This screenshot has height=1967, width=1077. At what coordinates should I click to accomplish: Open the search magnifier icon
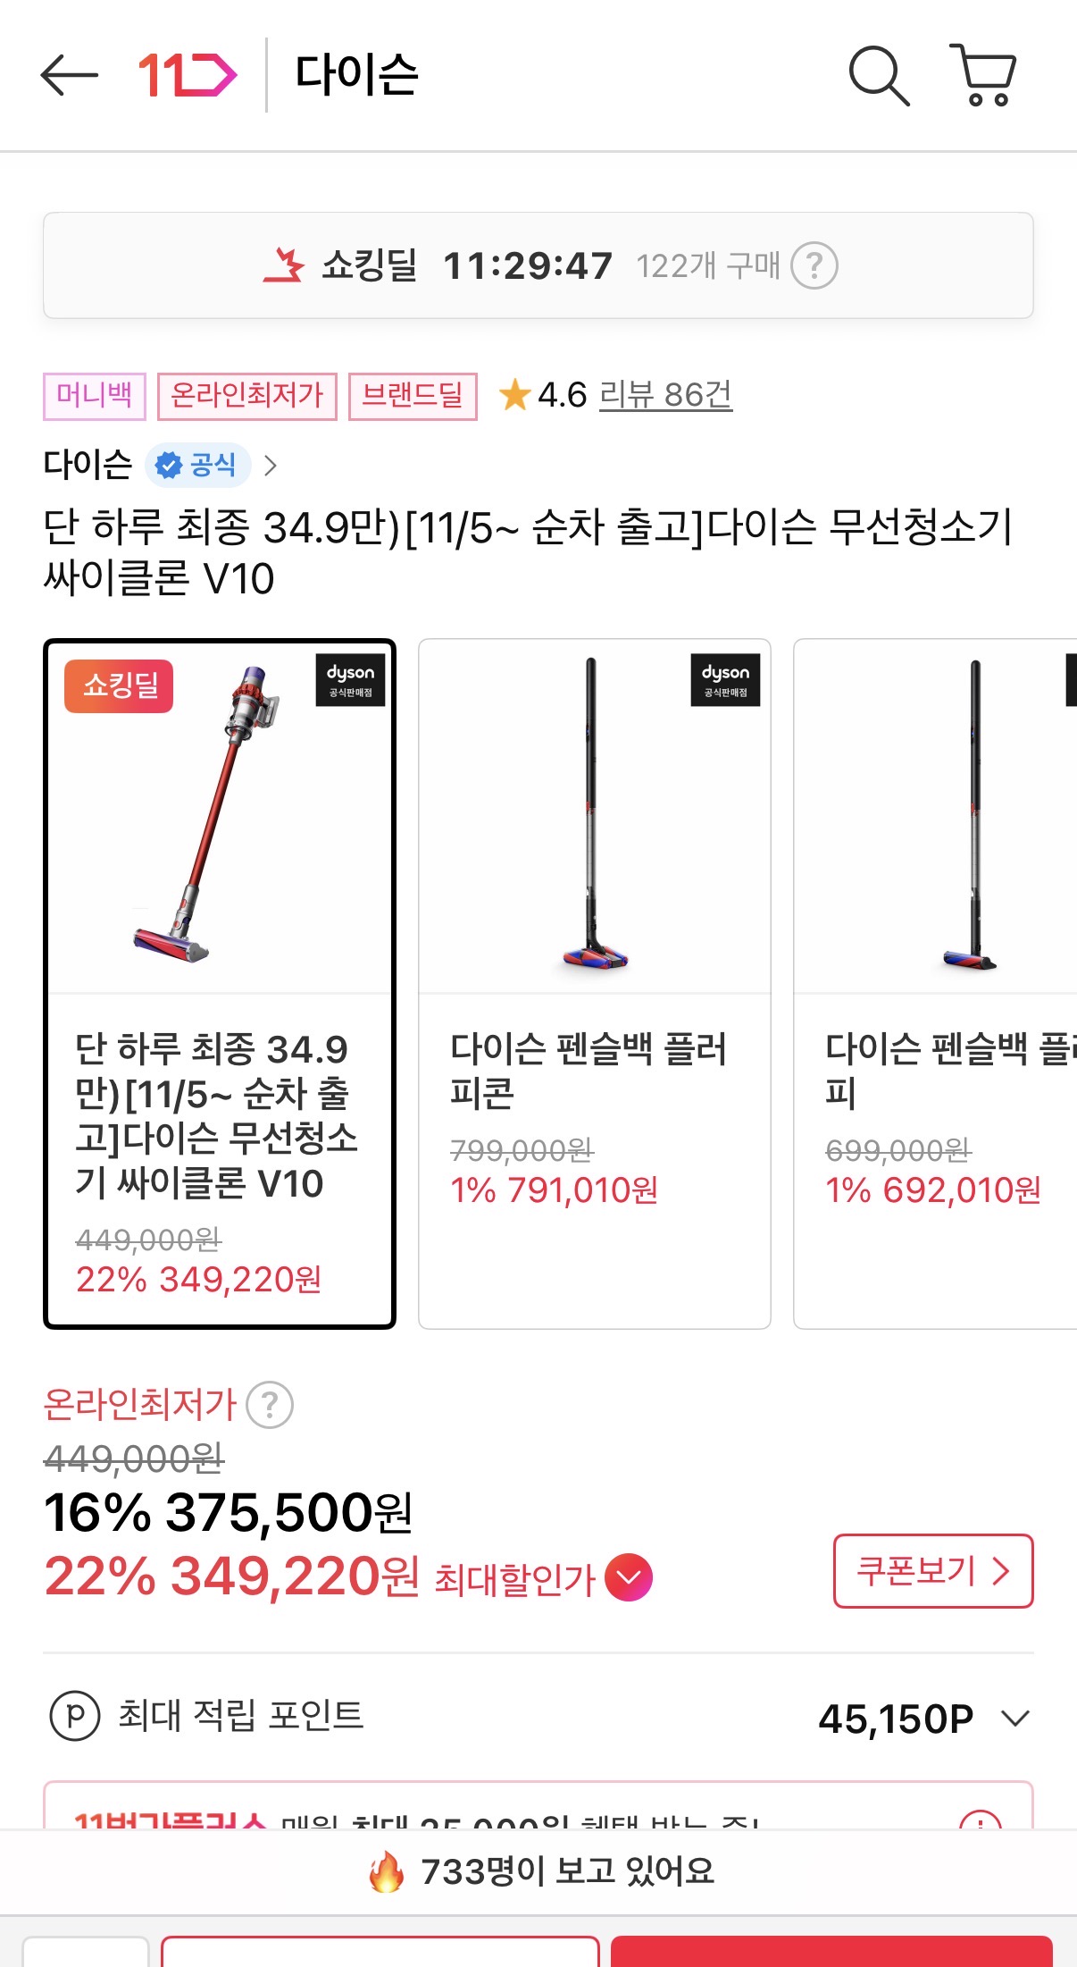coord(879,76)
